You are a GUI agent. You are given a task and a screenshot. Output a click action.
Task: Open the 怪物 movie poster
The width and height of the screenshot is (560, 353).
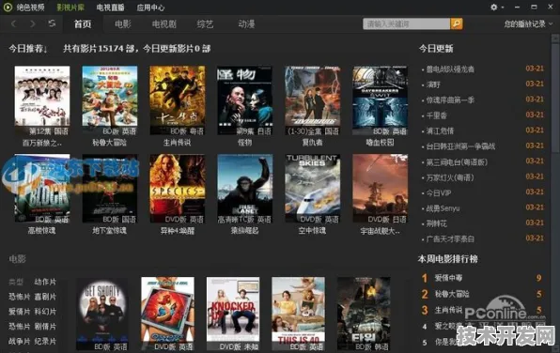coord(244,100)
